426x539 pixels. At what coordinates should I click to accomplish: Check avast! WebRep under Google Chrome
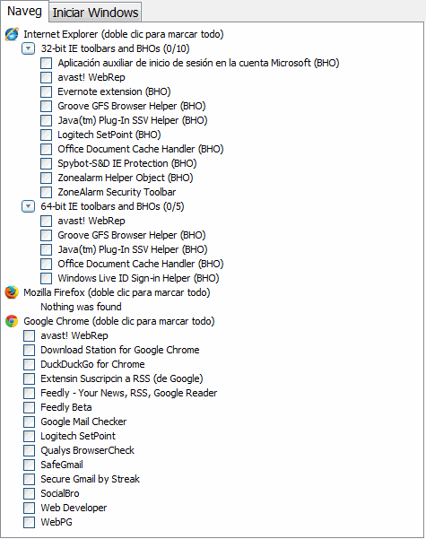click(x=30, y=335)
